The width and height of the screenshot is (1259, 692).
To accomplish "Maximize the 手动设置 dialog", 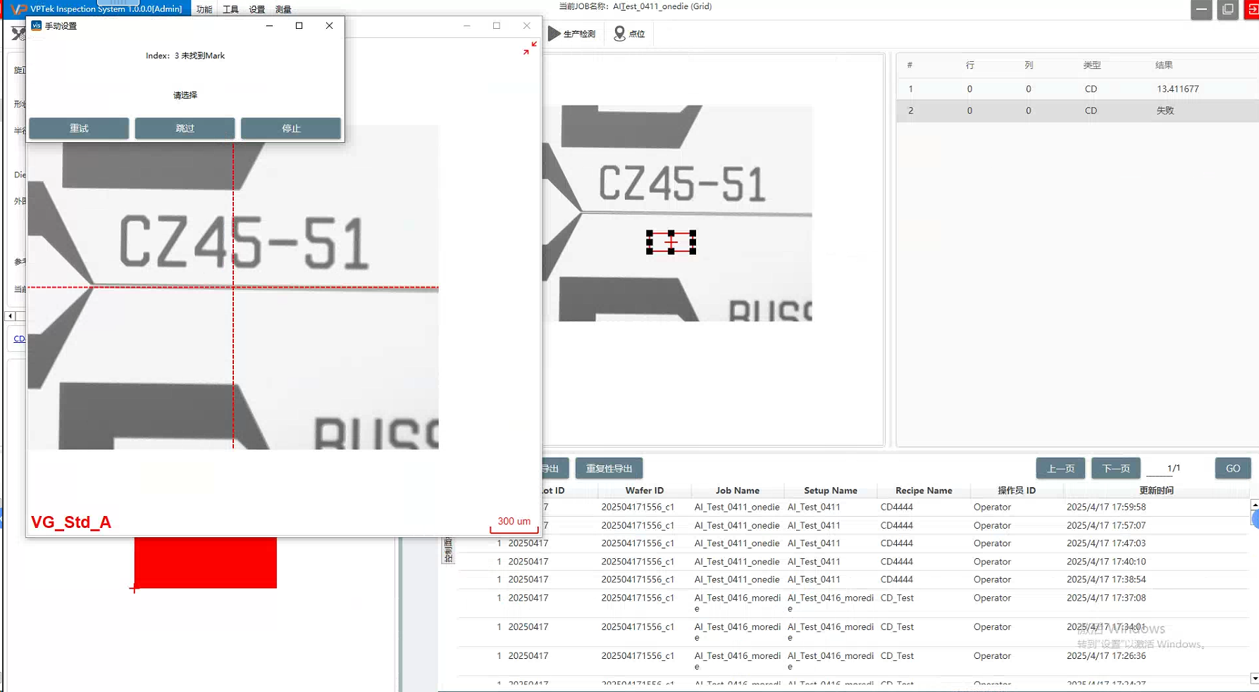I will (299, 25).
